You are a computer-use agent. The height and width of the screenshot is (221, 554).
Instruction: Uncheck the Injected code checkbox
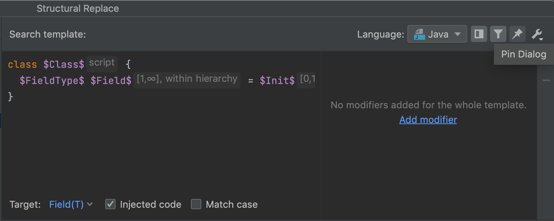(110, 204)
